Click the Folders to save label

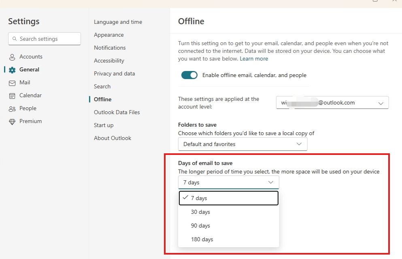pyautogui.click(x=197, y=125)
